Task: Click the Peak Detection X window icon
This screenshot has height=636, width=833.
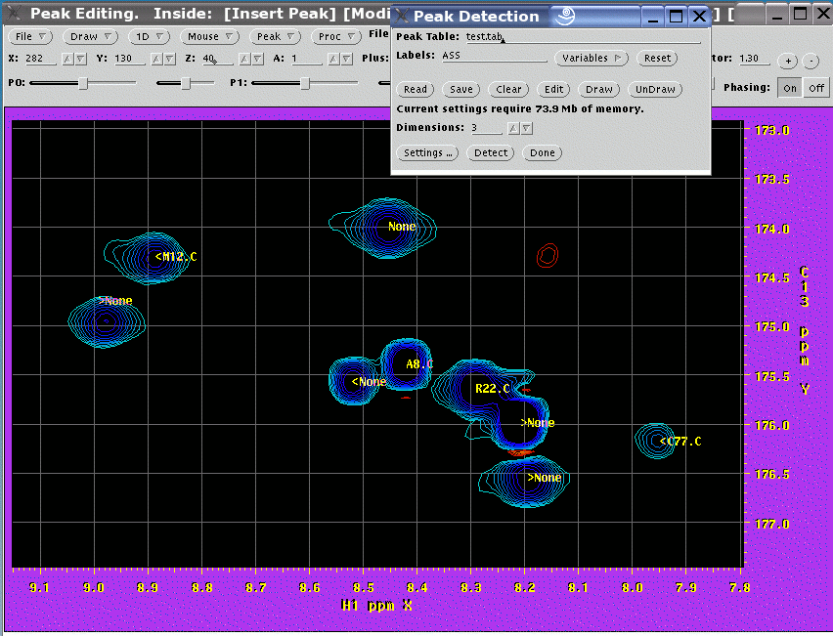Action: [402, 16]
